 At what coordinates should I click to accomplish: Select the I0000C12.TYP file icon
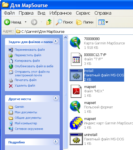pyautogui.click(x=76, y=59)
